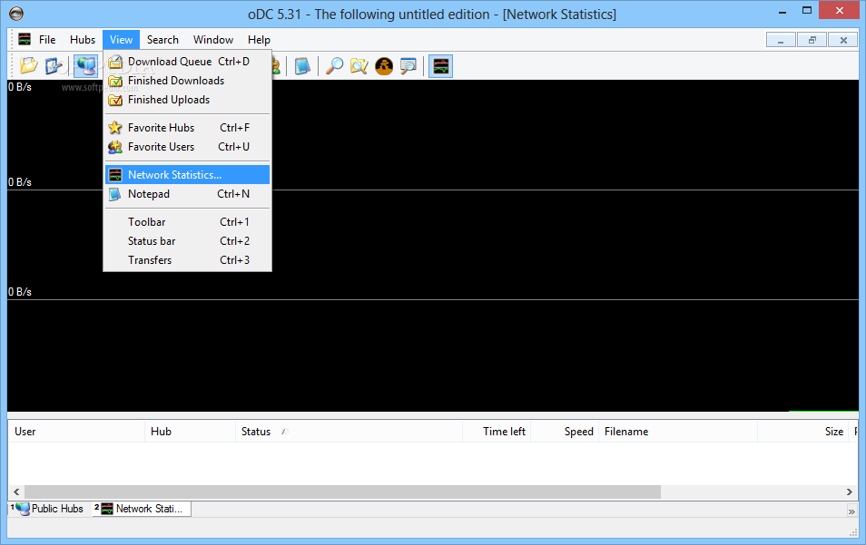The image size is (866, 545).
Task: Click the Search Spy toolbar icon
Action: pos(384,66)
